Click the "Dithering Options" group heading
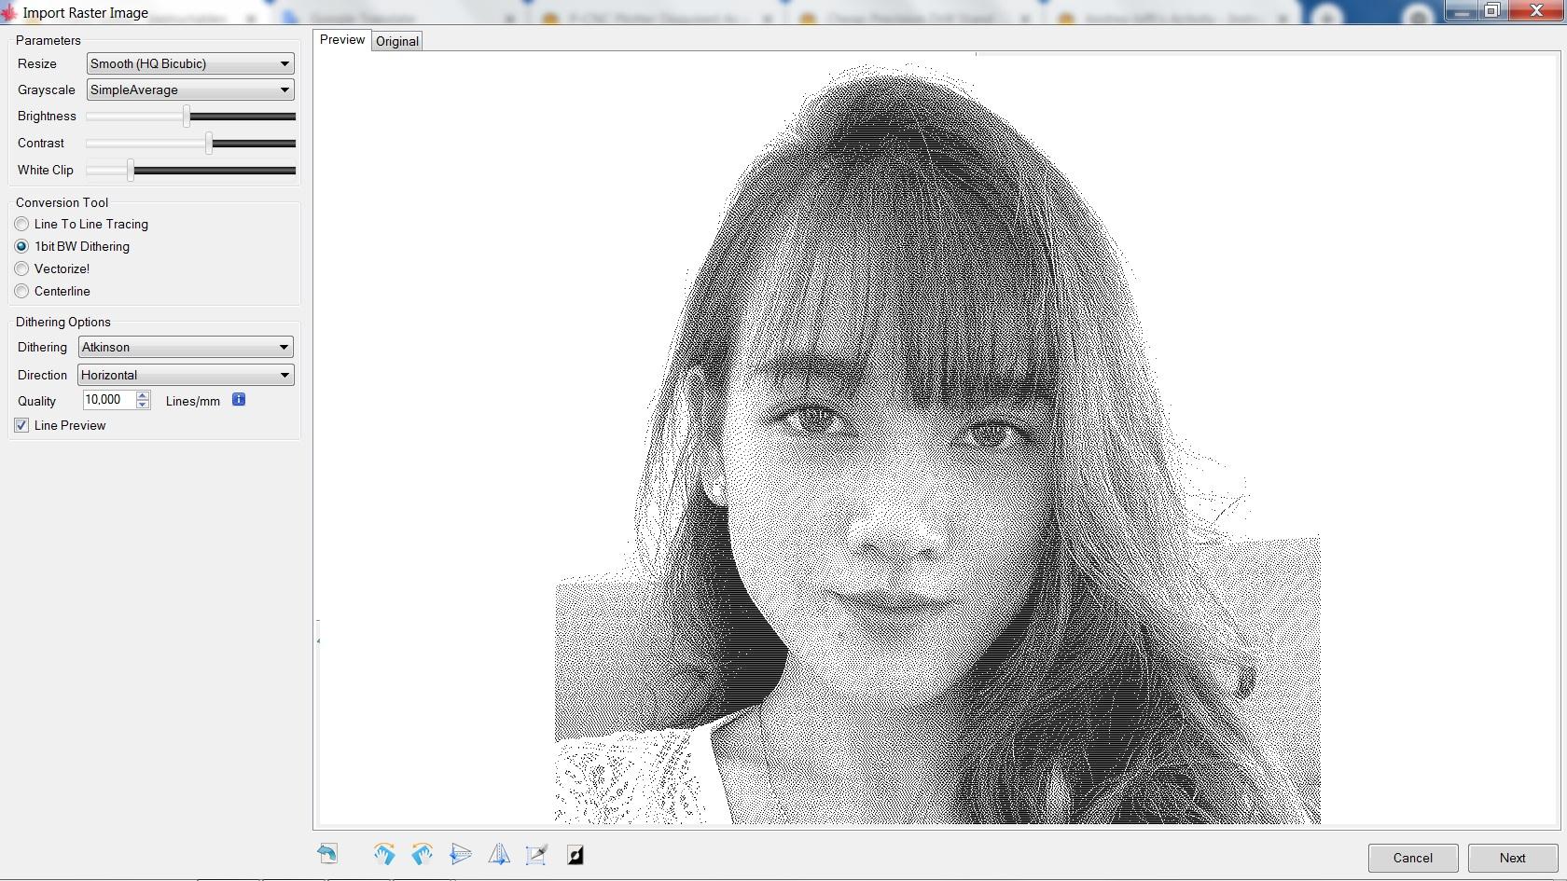 (x=63, y=322)
